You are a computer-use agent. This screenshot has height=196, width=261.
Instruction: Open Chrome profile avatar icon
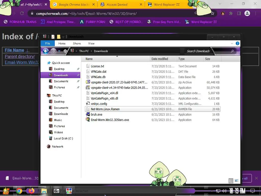pos(247,13)
